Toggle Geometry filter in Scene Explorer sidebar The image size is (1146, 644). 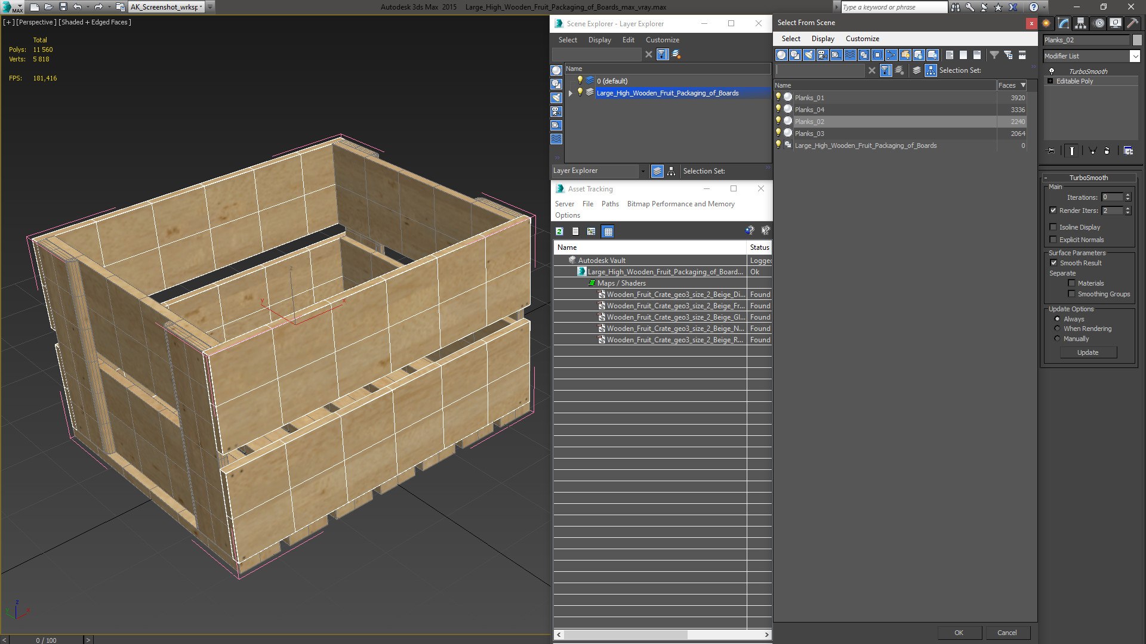pos(556,70)
